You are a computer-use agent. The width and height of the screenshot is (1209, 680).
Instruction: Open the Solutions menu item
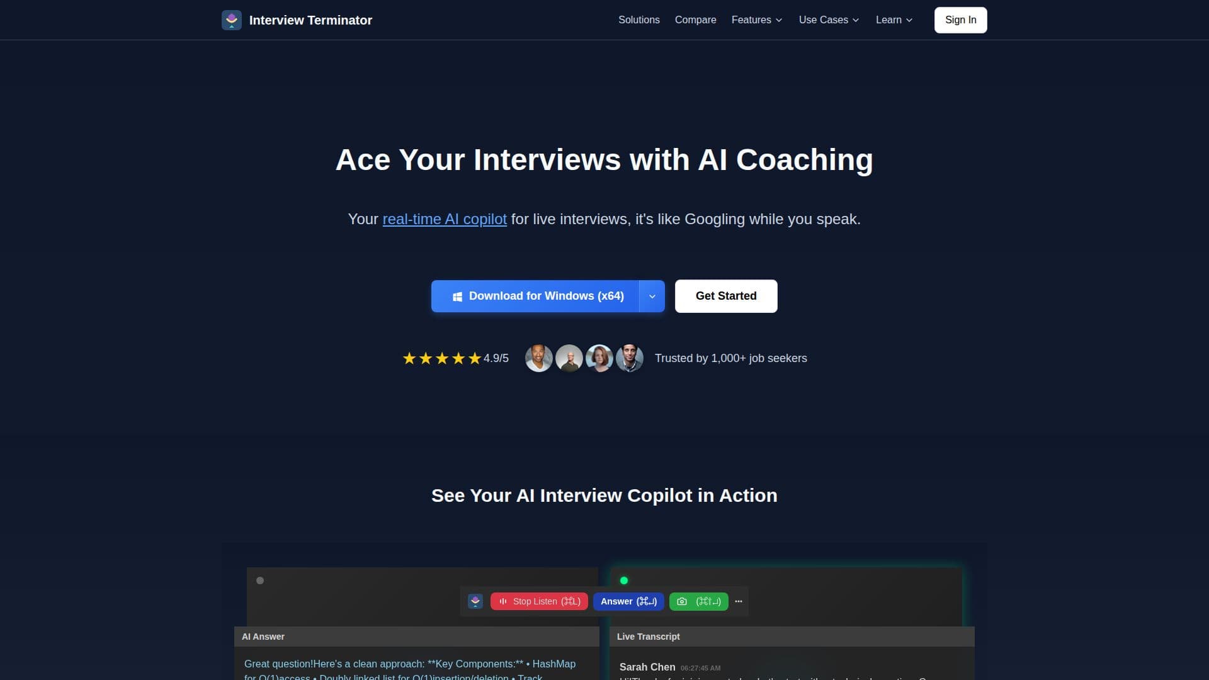click(x=639, y=20)
